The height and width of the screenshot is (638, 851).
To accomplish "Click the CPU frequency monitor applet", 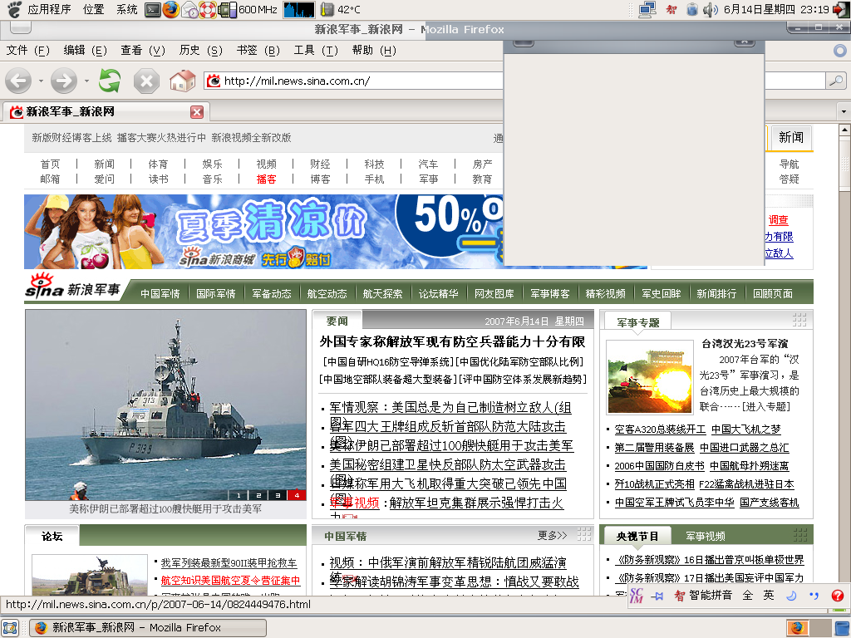I will pyautogui.click(x=248, y=9).
